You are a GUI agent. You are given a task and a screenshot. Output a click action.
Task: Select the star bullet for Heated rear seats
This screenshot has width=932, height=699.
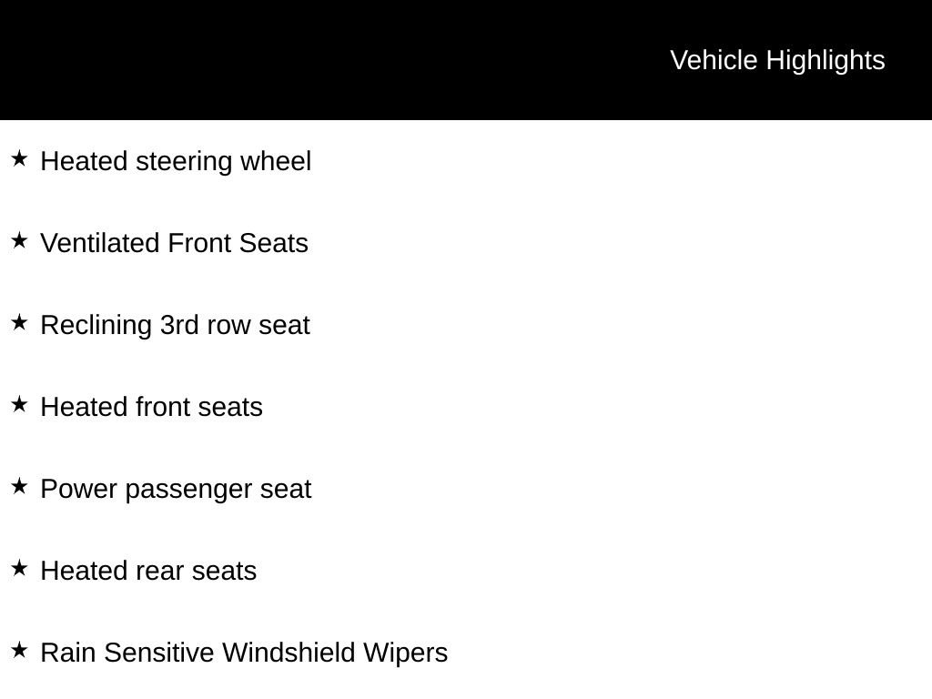pos(20,568)
